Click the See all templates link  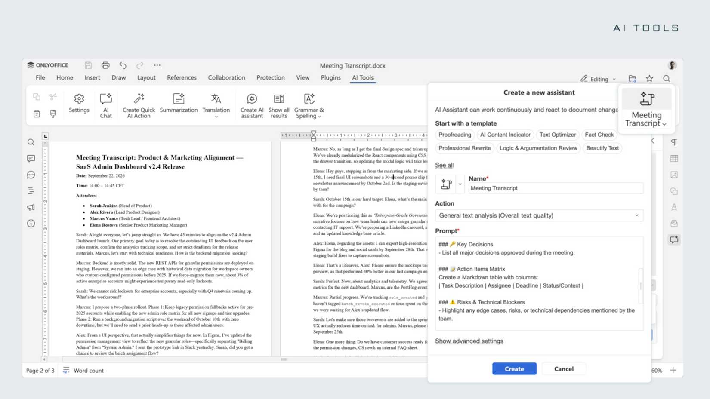point(444,165)
